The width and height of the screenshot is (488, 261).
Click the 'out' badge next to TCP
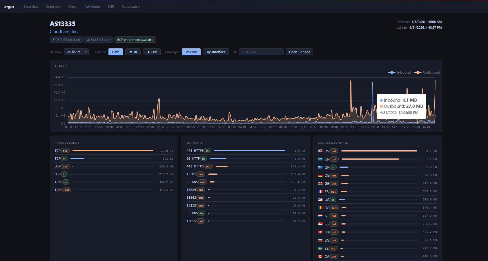[x=65, y=151]
